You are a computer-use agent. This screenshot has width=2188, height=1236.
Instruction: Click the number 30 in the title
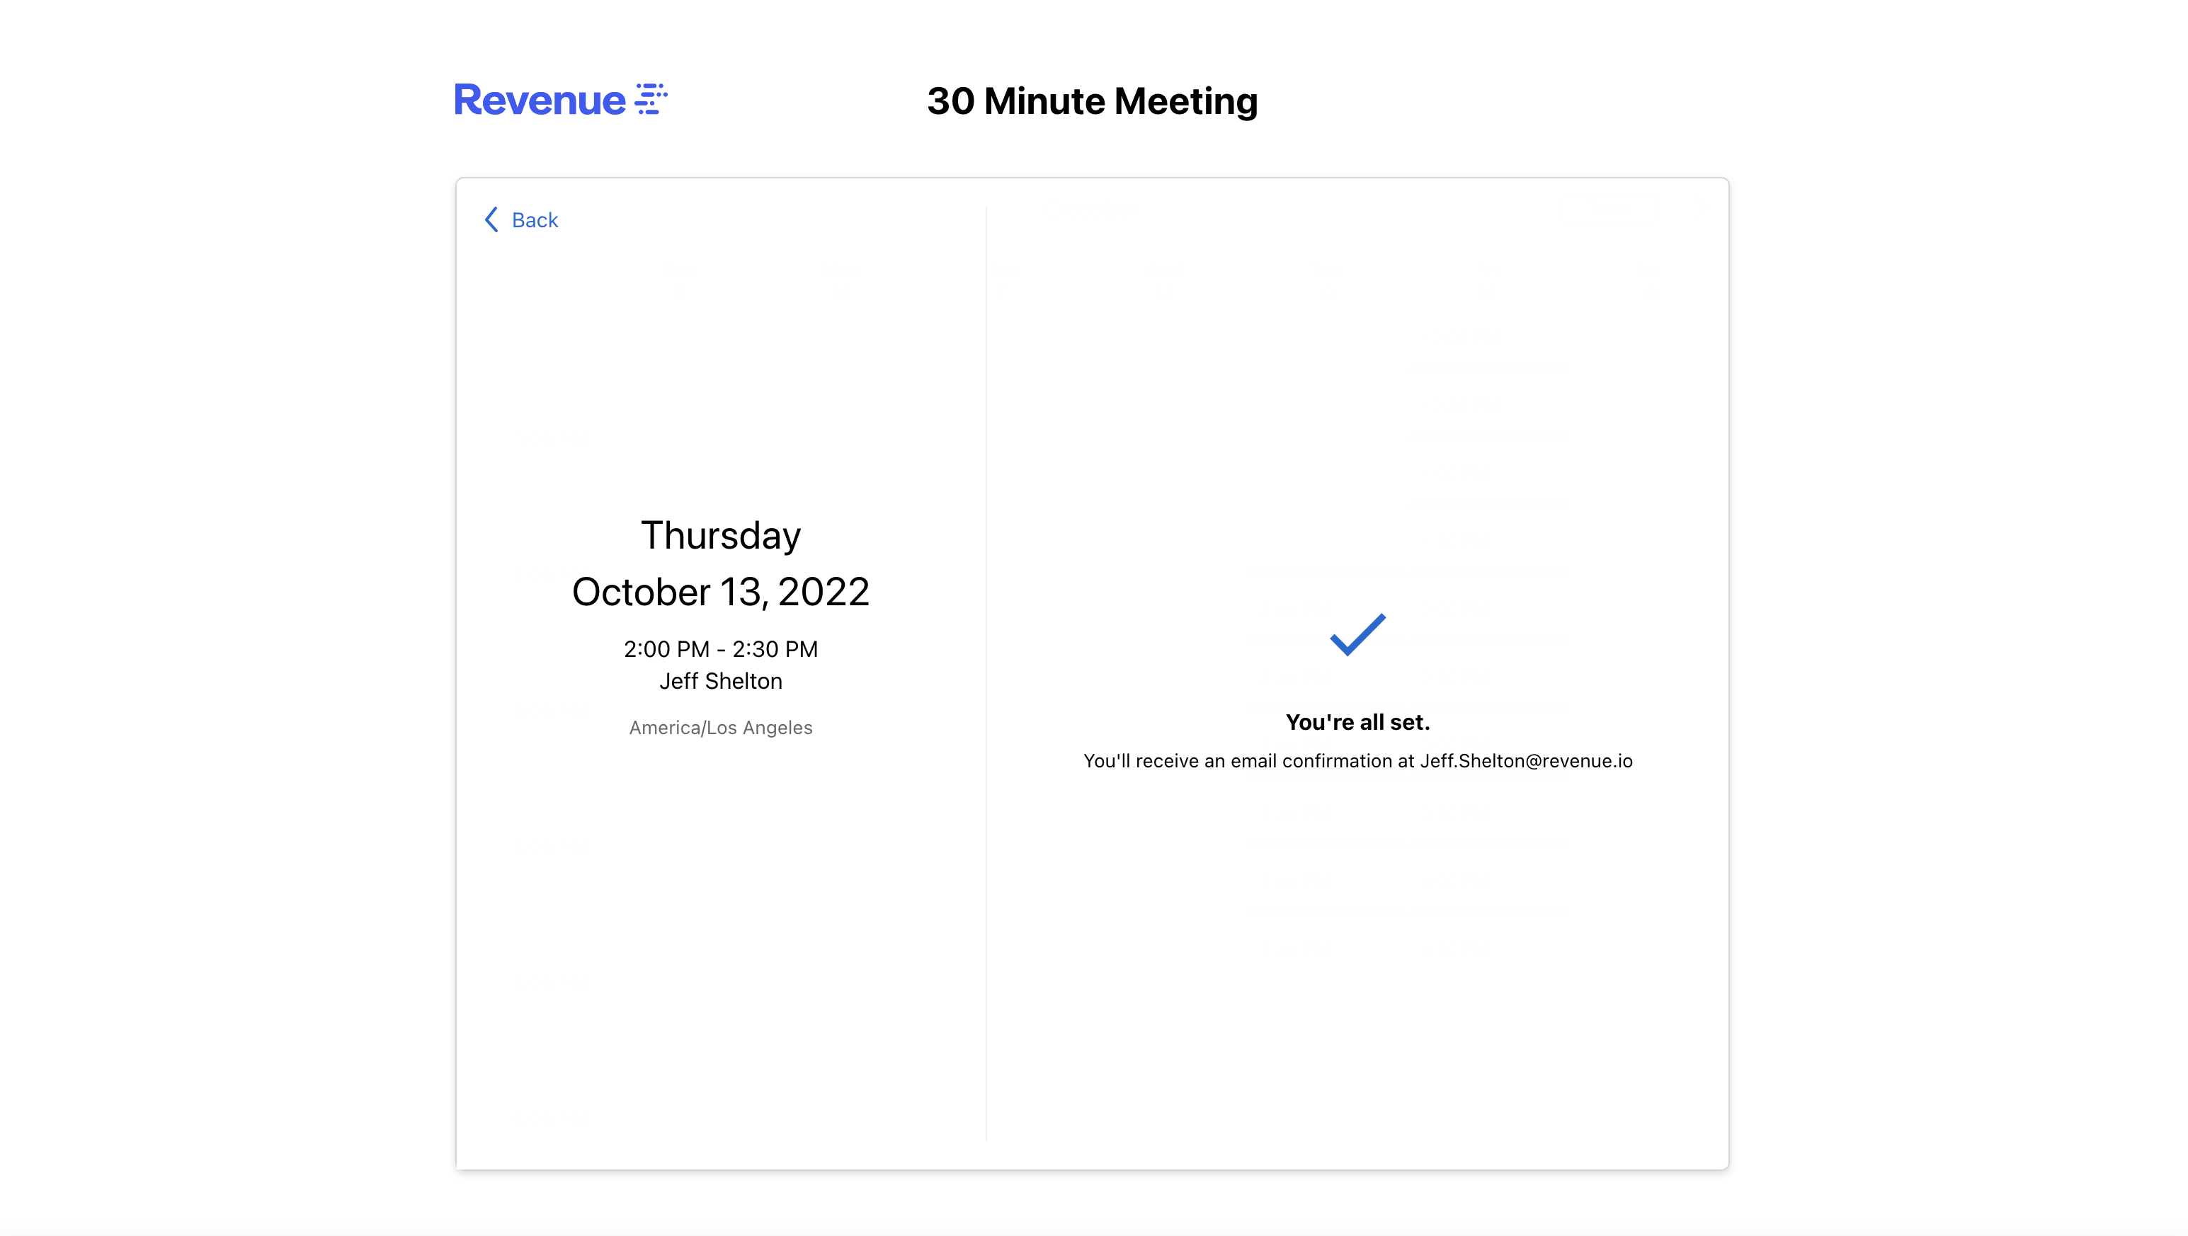[950, 102]
